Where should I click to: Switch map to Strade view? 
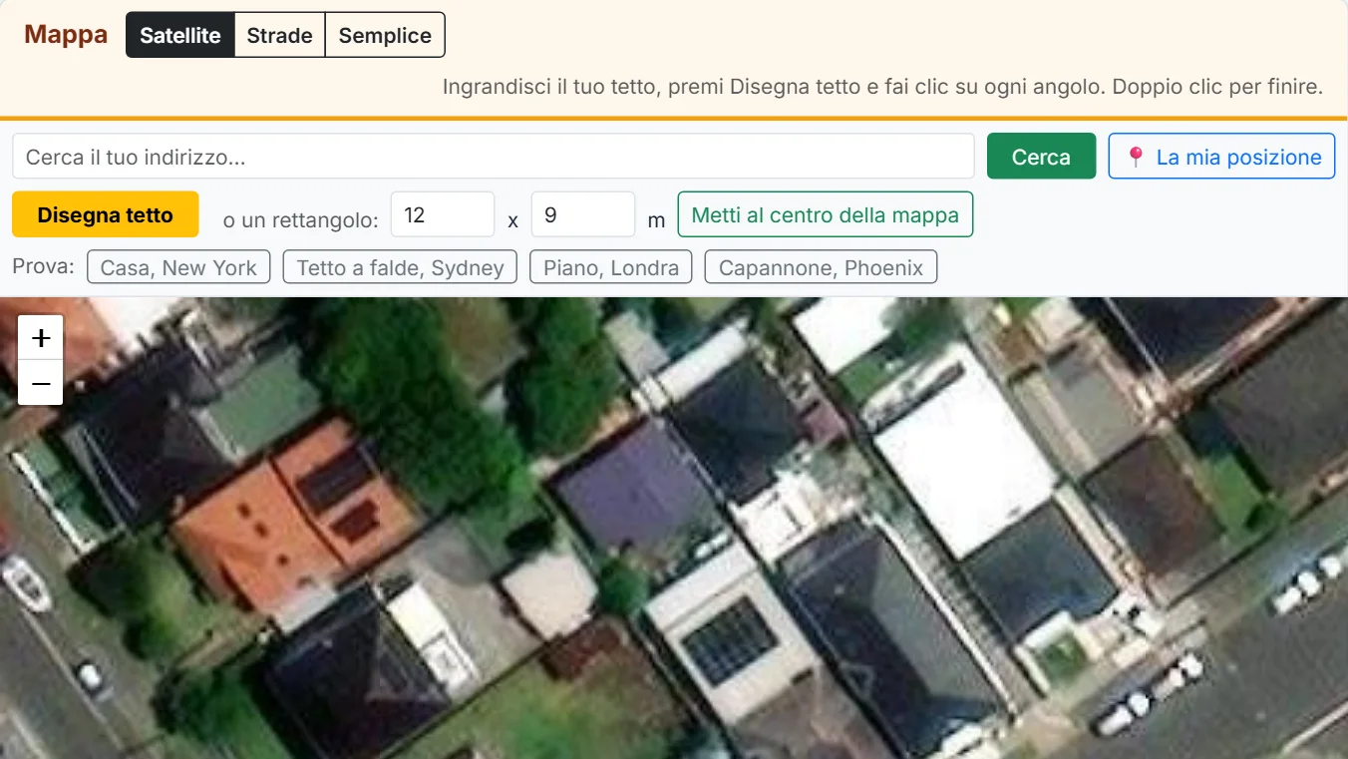click(x=280, y=35)
